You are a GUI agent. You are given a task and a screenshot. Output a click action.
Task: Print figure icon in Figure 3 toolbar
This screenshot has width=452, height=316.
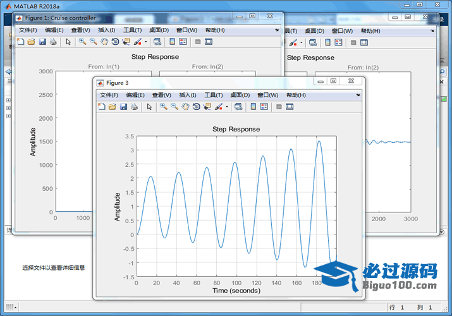click(x=134, y=107)
